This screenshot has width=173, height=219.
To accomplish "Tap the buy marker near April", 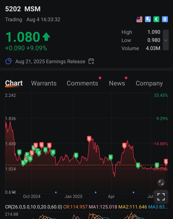I will (111, 157).
